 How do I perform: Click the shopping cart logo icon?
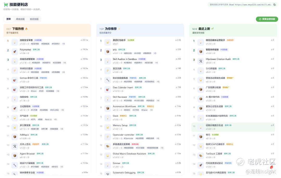6,4
